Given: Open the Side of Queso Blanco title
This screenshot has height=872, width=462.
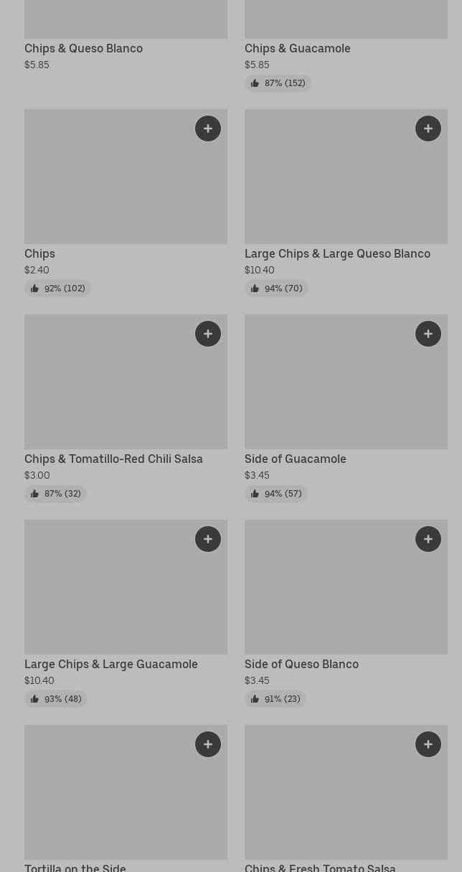Looking at the screenshot, I should click(x=301, y=665).
